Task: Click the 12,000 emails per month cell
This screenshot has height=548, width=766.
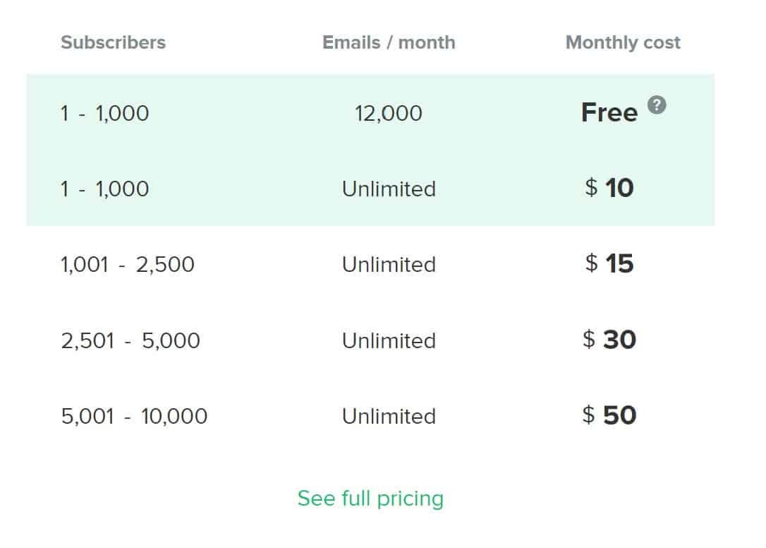Action: (x=387, y=112)
